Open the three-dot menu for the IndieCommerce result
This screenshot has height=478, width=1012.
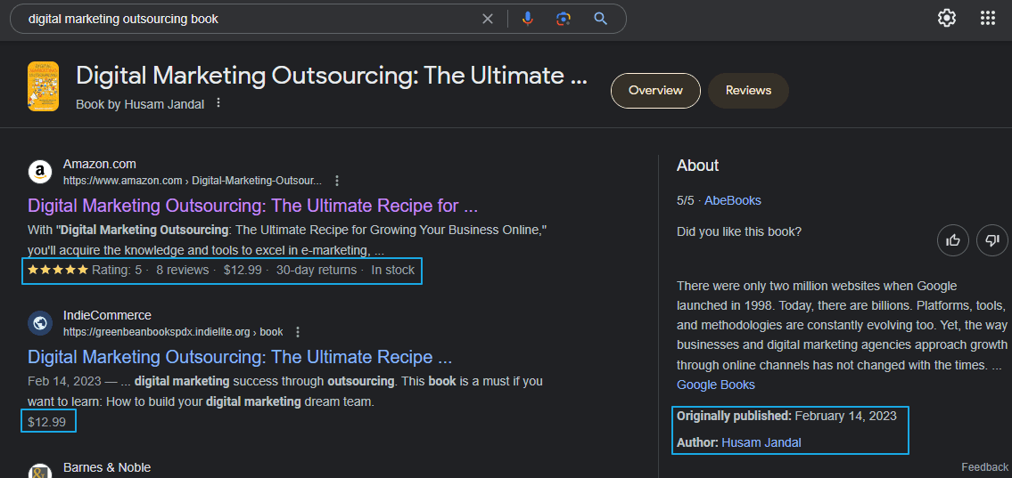(x=298, y=332)
